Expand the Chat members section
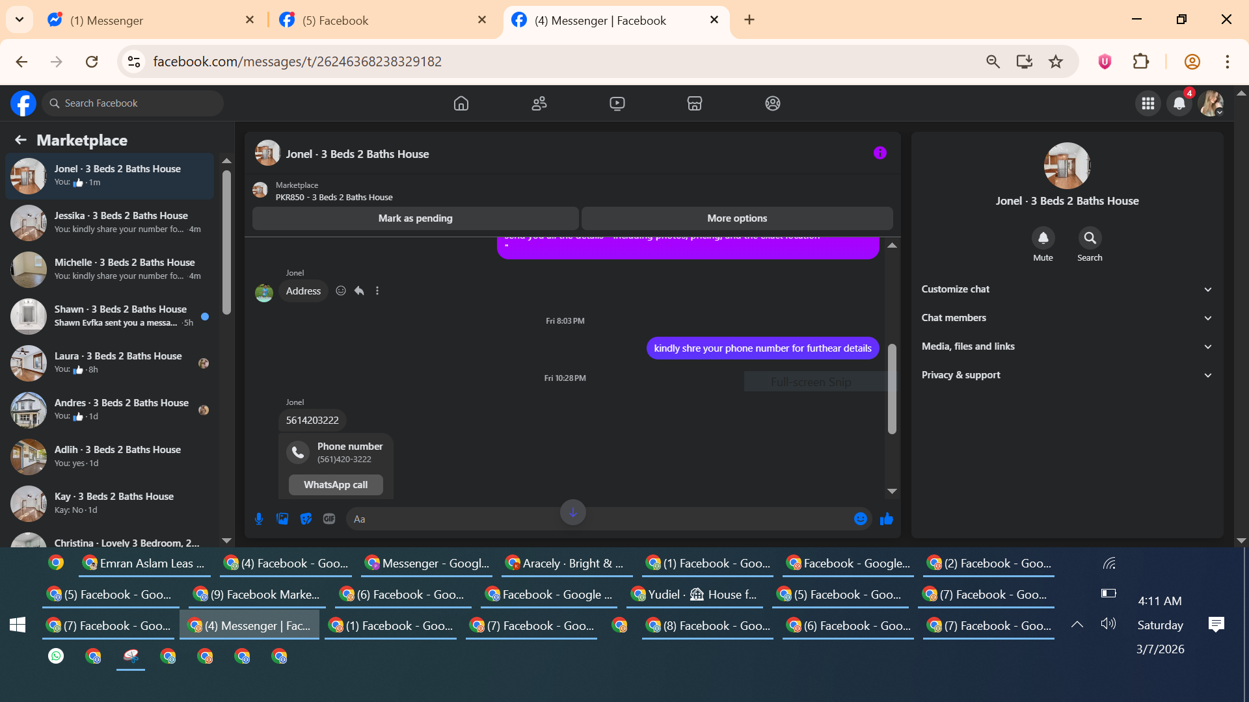Image resolution: width=1249 pixels, height=702 pixels. [1067, 318]
